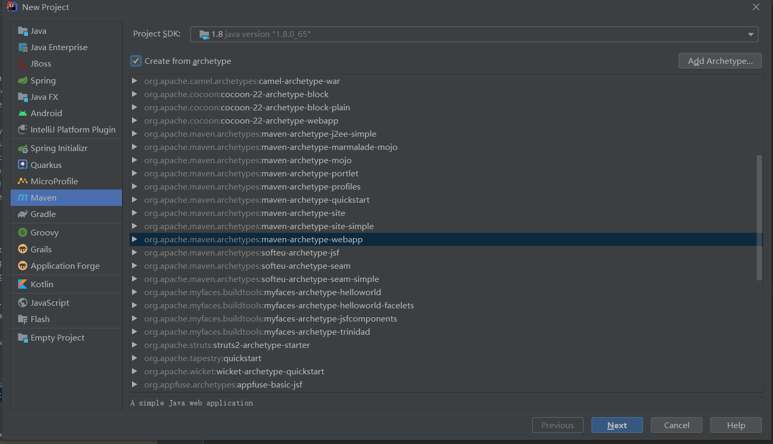Click the Application Forge icon
This screenshot has width=773, height=444.
pos(23,266)
